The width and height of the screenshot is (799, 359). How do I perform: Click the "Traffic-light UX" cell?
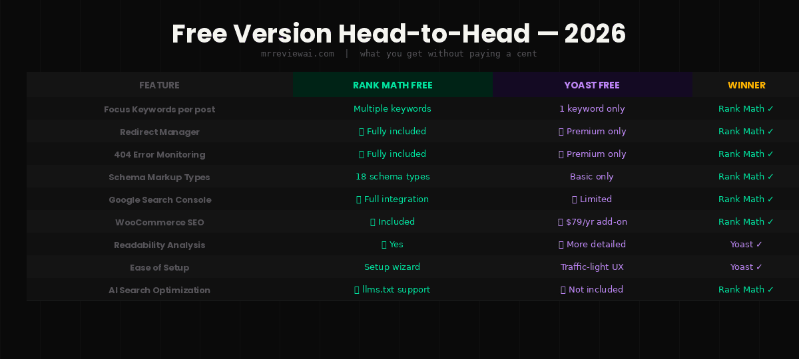point(592,267)
